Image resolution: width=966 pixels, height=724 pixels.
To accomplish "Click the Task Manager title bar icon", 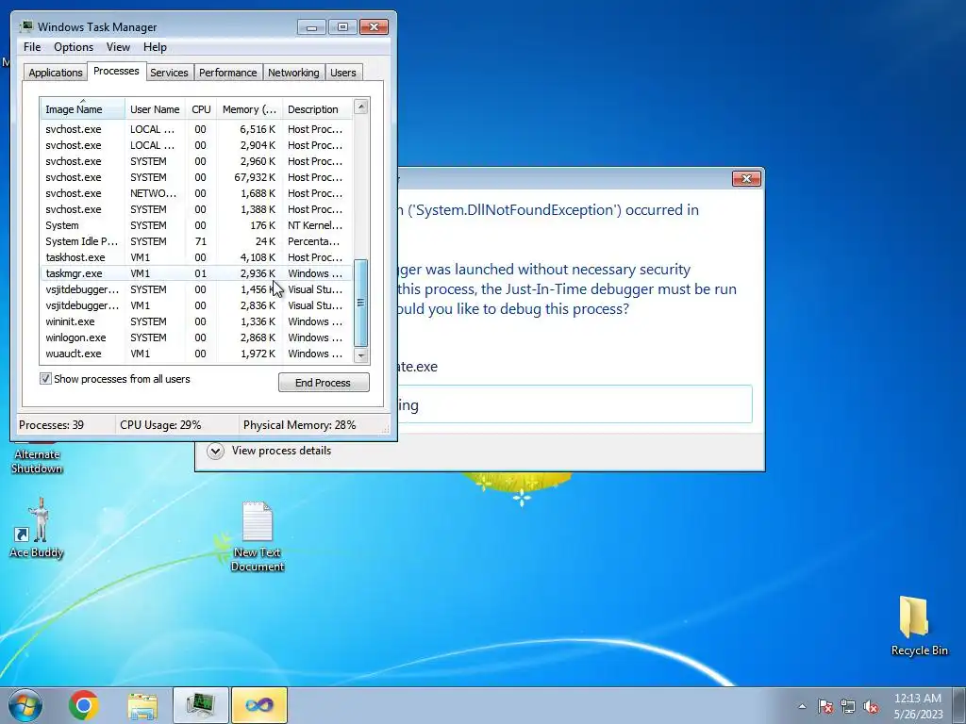I will pyautogui.click(x=25, y=27).
